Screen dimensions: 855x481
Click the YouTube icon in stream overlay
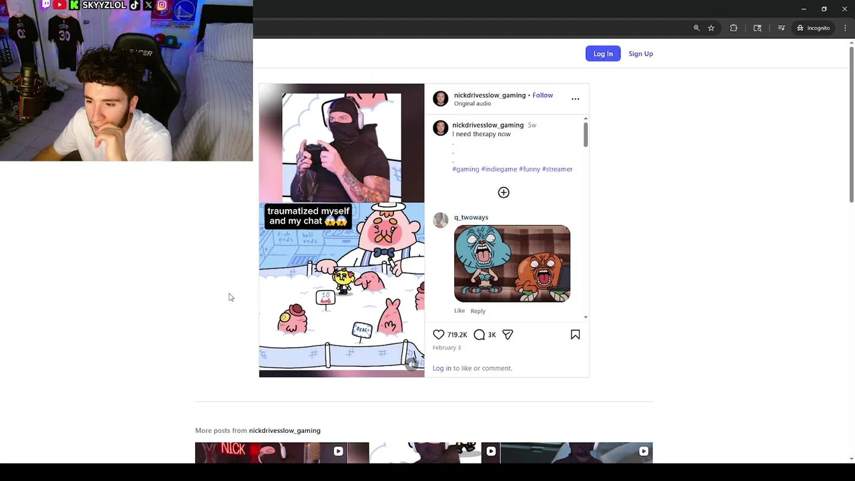coord(59,5)
